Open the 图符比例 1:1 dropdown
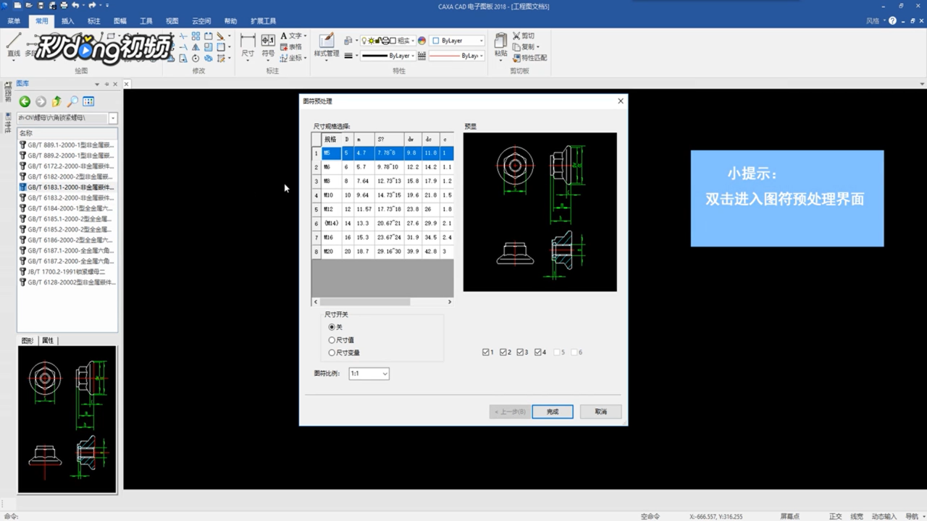 click(369, 373)
